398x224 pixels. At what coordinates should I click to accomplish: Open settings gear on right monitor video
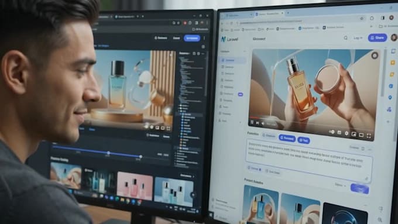(x=346, y=133)
